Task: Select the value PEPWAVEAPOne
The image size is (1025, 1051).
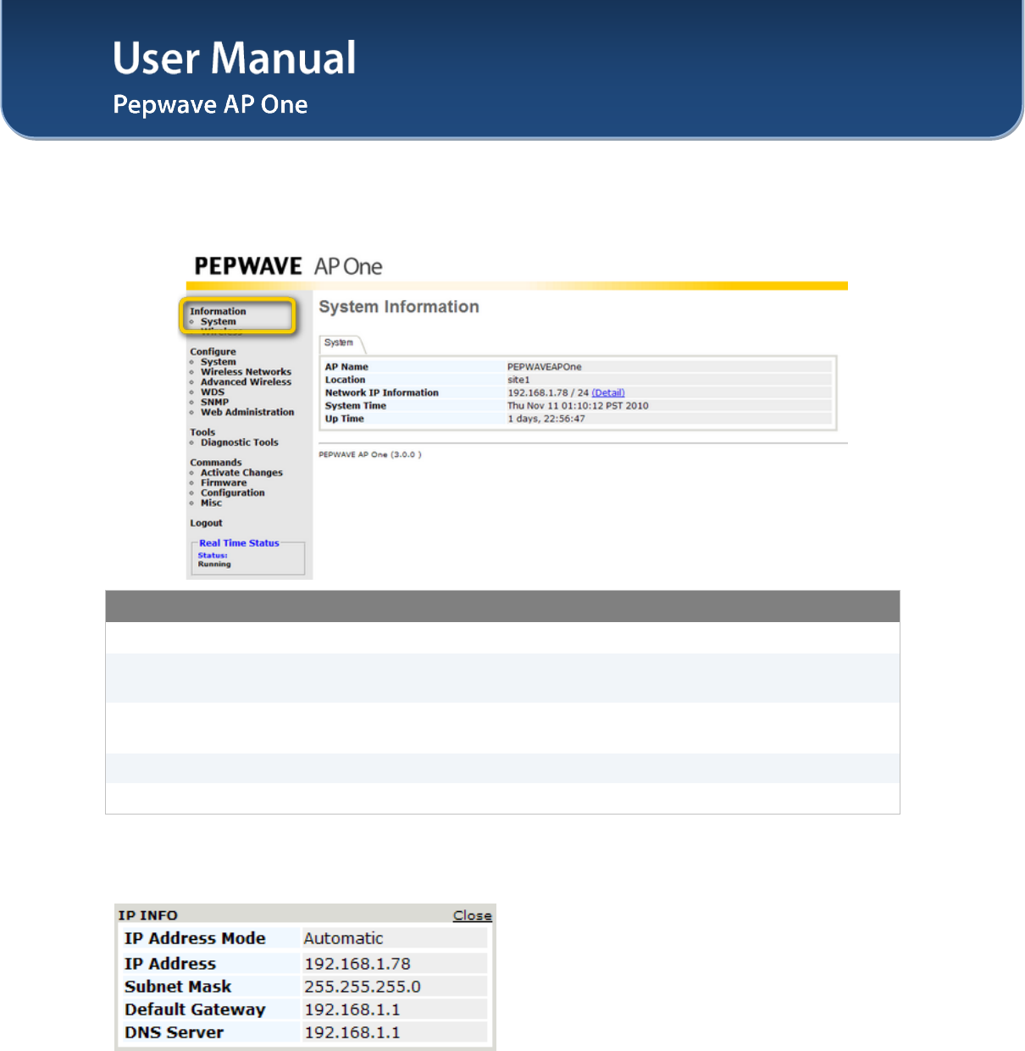Action: 545,367
